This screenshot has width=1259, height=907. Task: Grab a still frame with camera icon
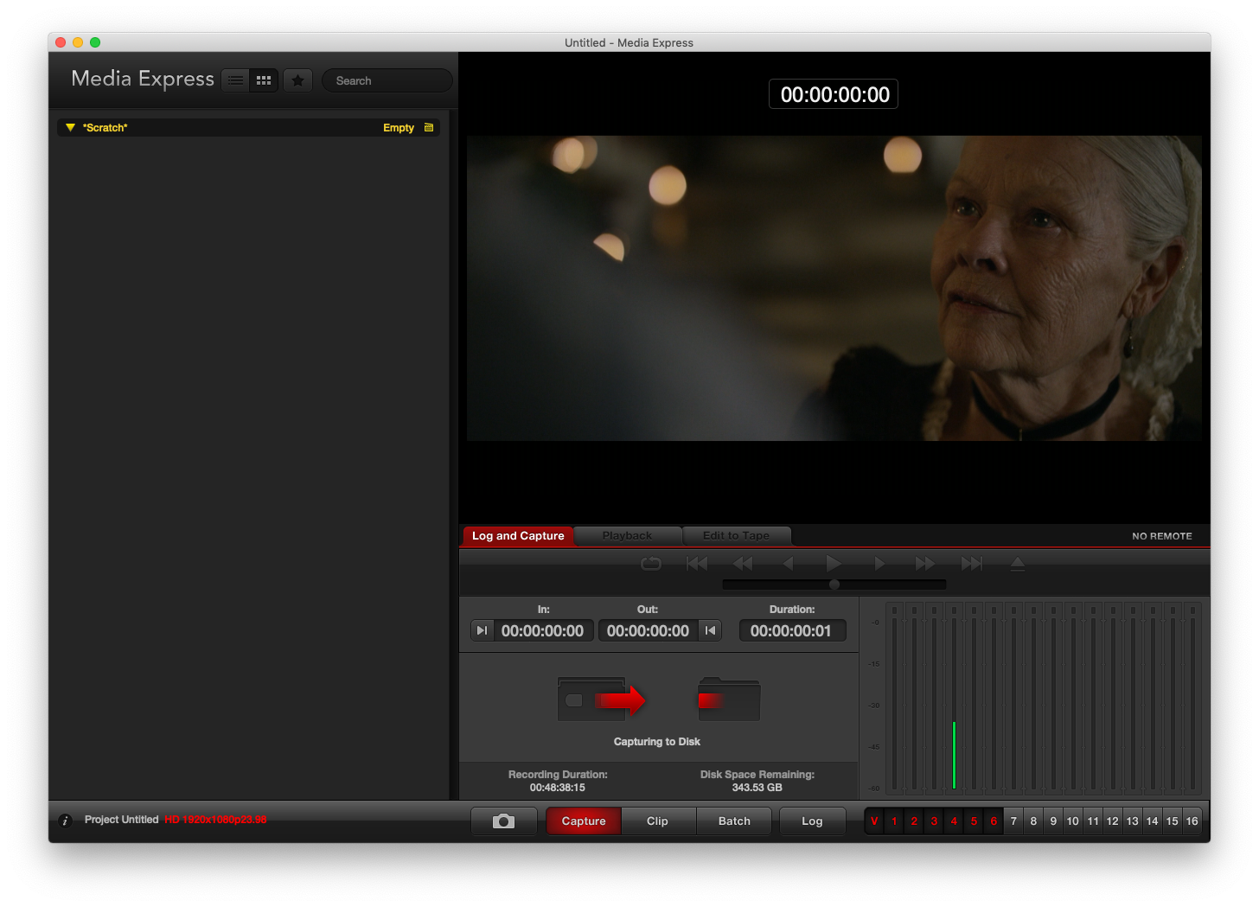pyautogui.click(x=503, y=821)
